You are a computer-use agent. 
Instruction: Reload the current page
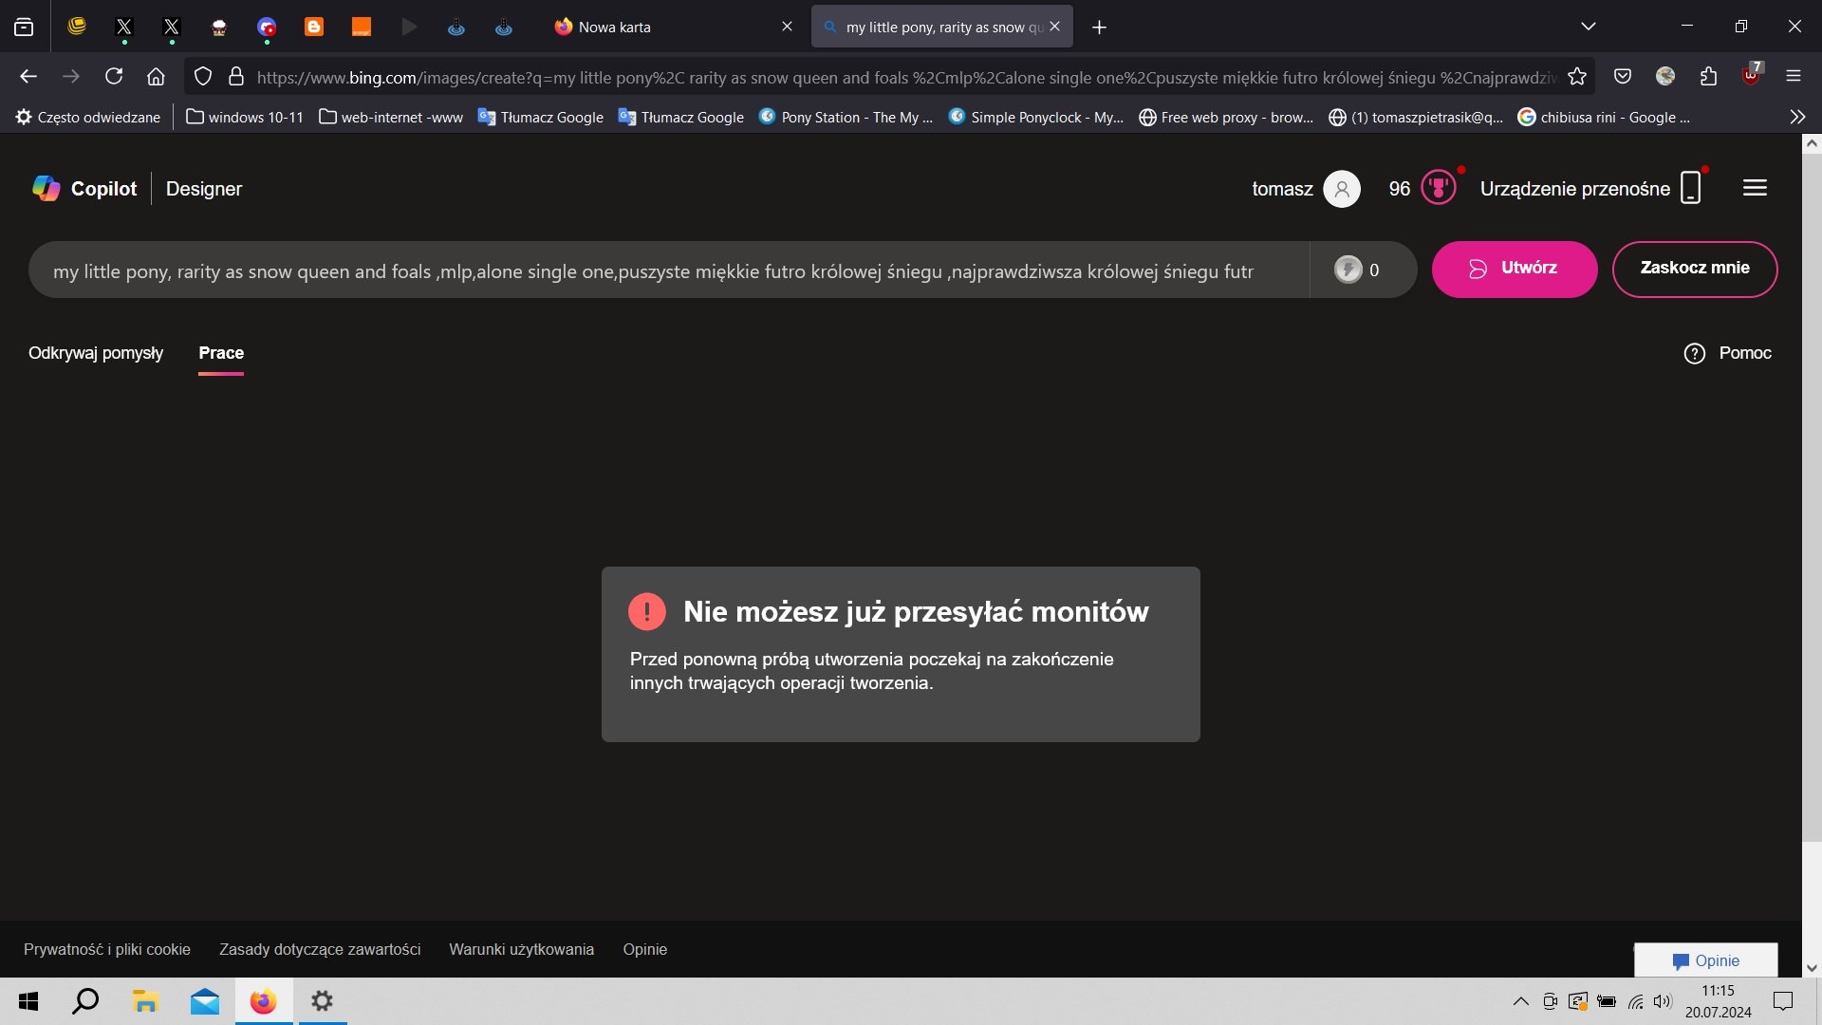(114, 77)
